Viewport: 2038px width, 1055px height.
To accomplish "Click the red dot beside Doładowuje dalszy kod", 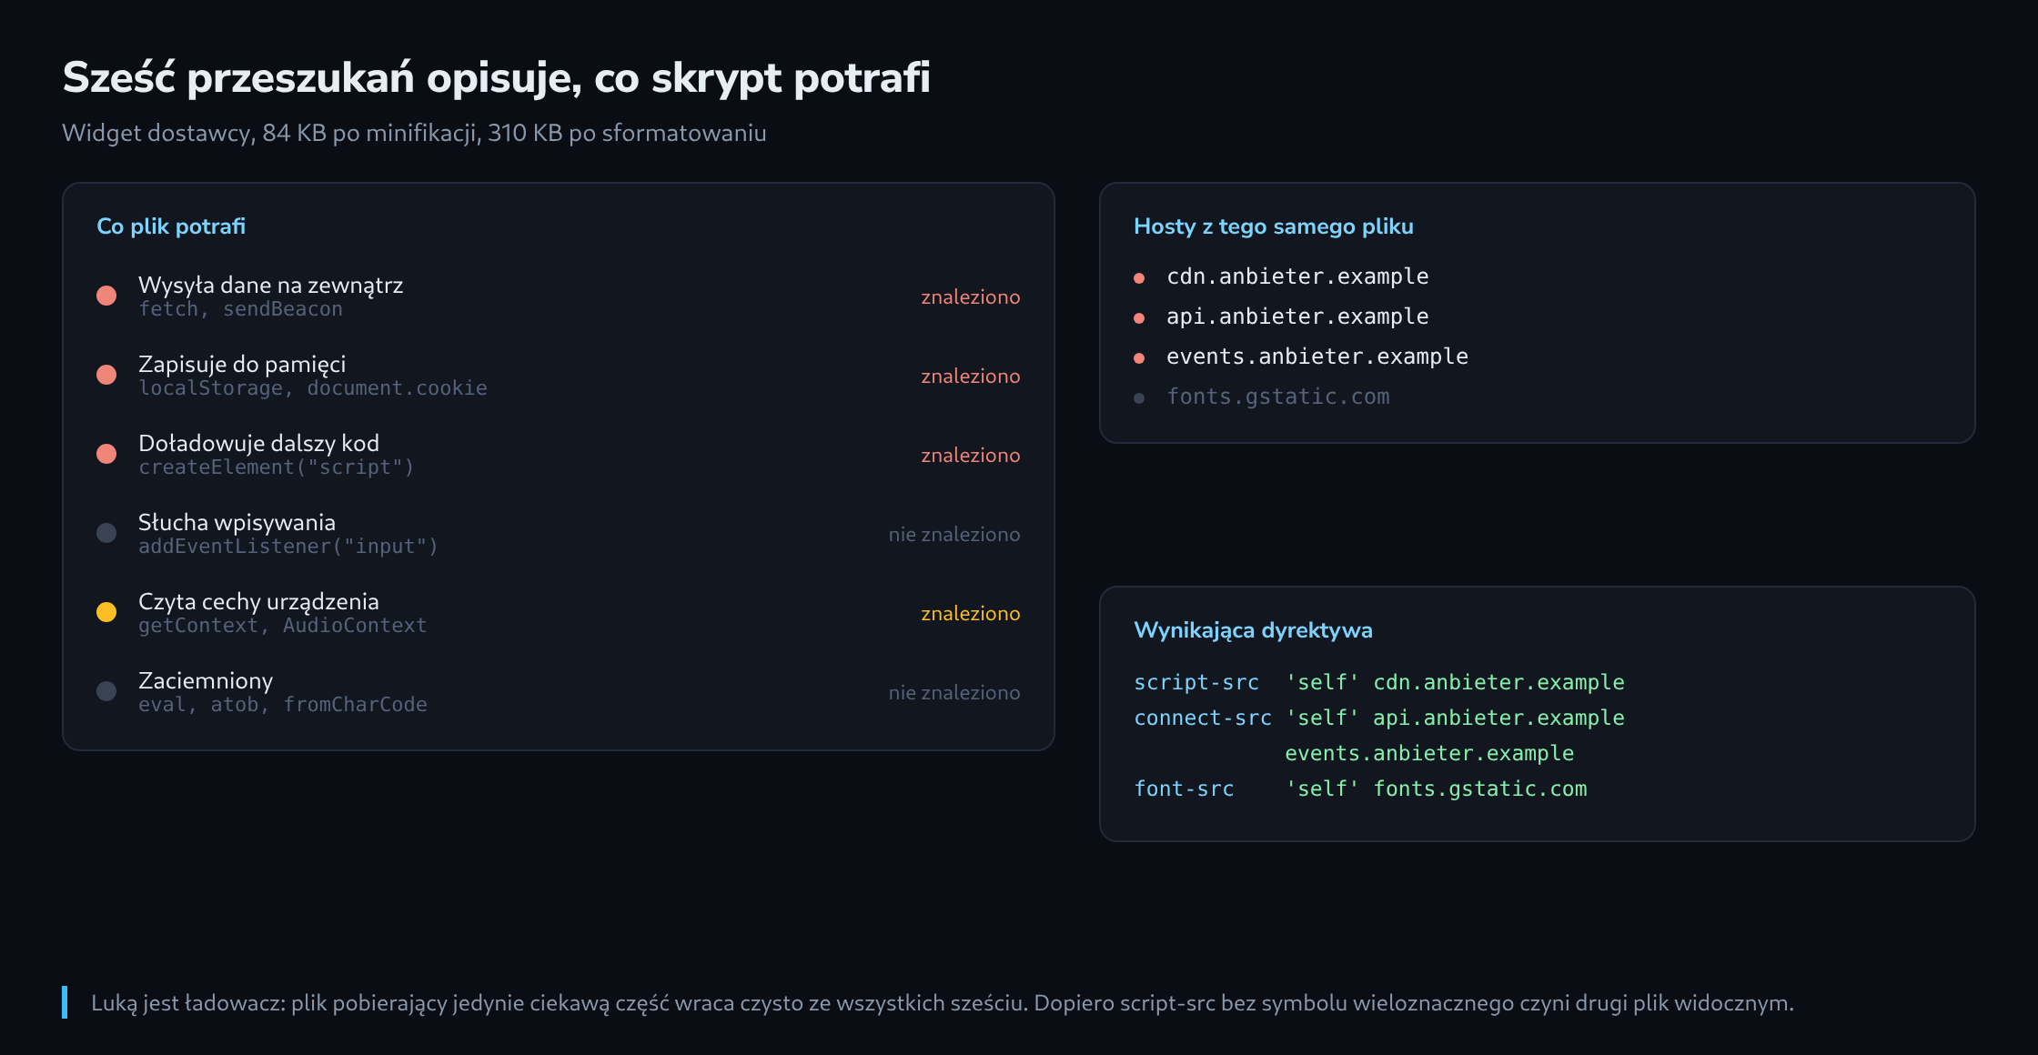I will (106, 454).
